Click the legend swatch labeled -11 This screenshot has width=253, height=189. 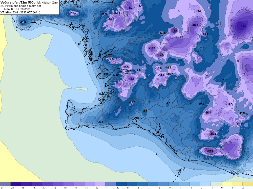(x=111, y=184)
